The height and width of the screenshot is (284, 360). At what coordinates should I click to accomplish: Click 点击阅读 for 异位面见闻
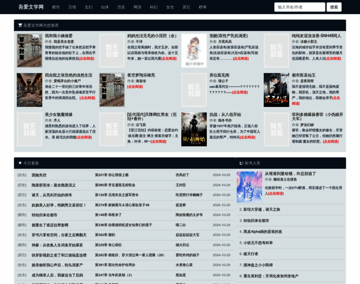[x=240, y=92]
